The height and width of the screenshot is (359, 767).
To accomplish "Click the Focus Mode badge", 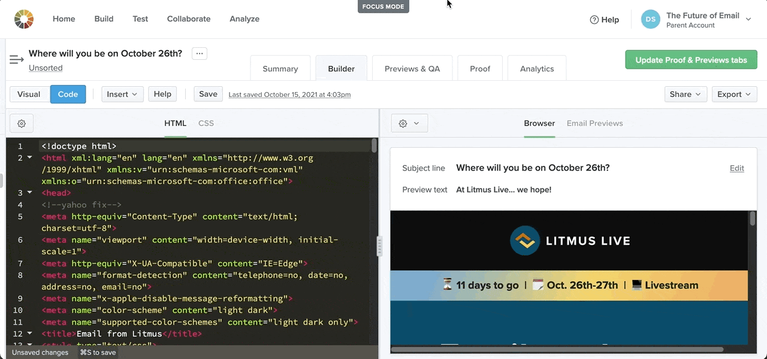I will (383, 7).
